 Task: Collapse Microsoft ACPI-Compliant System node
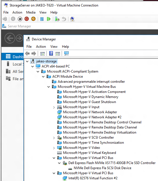click(x=38, y=71)
